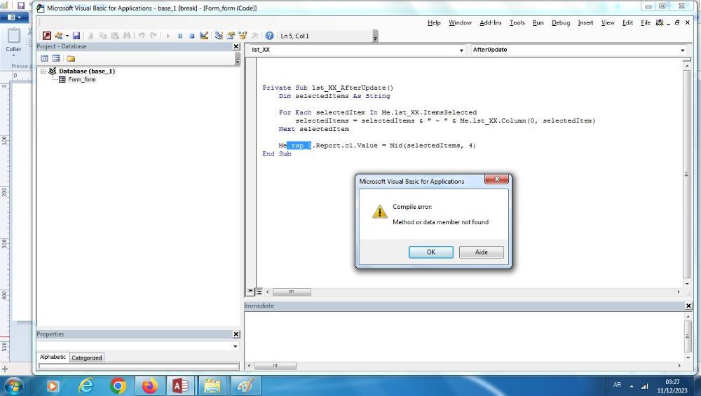
Task: Open the lst_XX object dropdown
Action: point(461,50)
